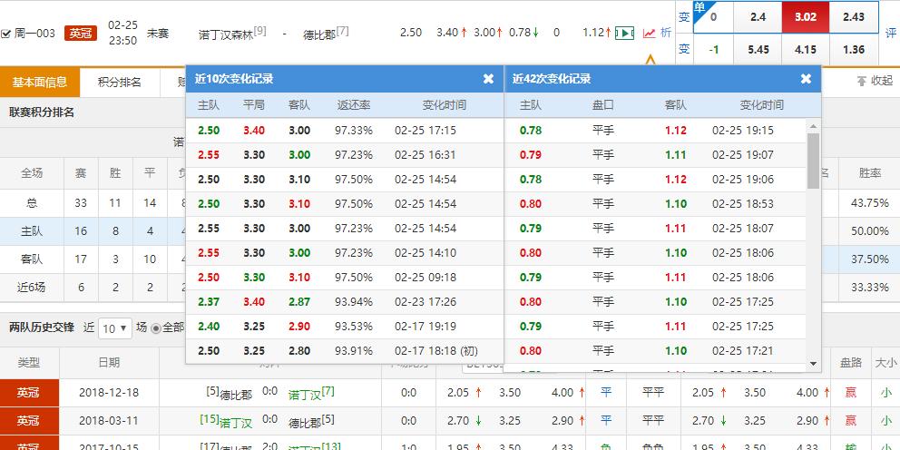Click the 德比郡 away team in match row

tap(319, 34)
